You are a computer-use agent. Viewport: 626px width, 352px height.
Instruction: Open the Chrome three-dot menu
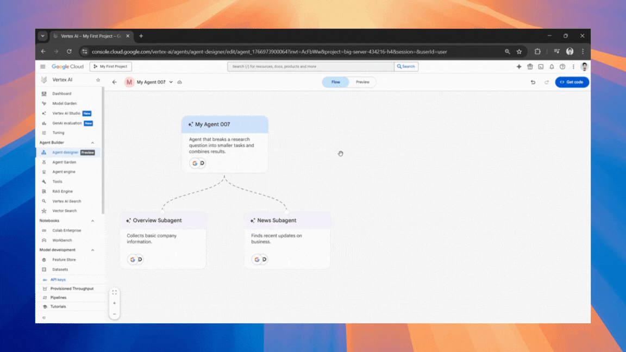[583, 51]
